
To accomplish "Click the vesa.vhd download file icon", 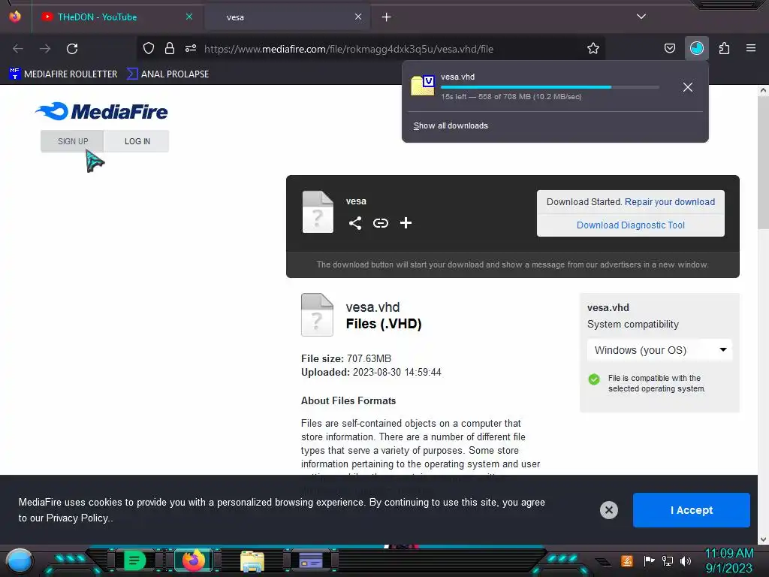I will click(423, 86).
